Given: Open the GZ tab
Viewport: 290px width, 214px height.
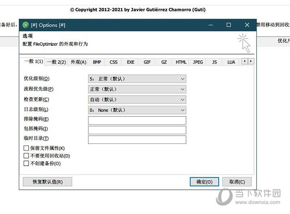Looking at the screenshot, I should coord(164,62).
